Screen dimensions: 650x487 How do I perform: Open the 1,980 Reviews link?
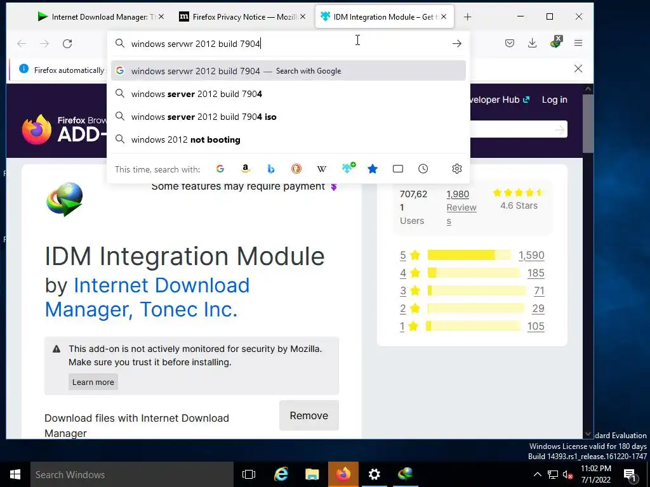(x=461, y=207)
